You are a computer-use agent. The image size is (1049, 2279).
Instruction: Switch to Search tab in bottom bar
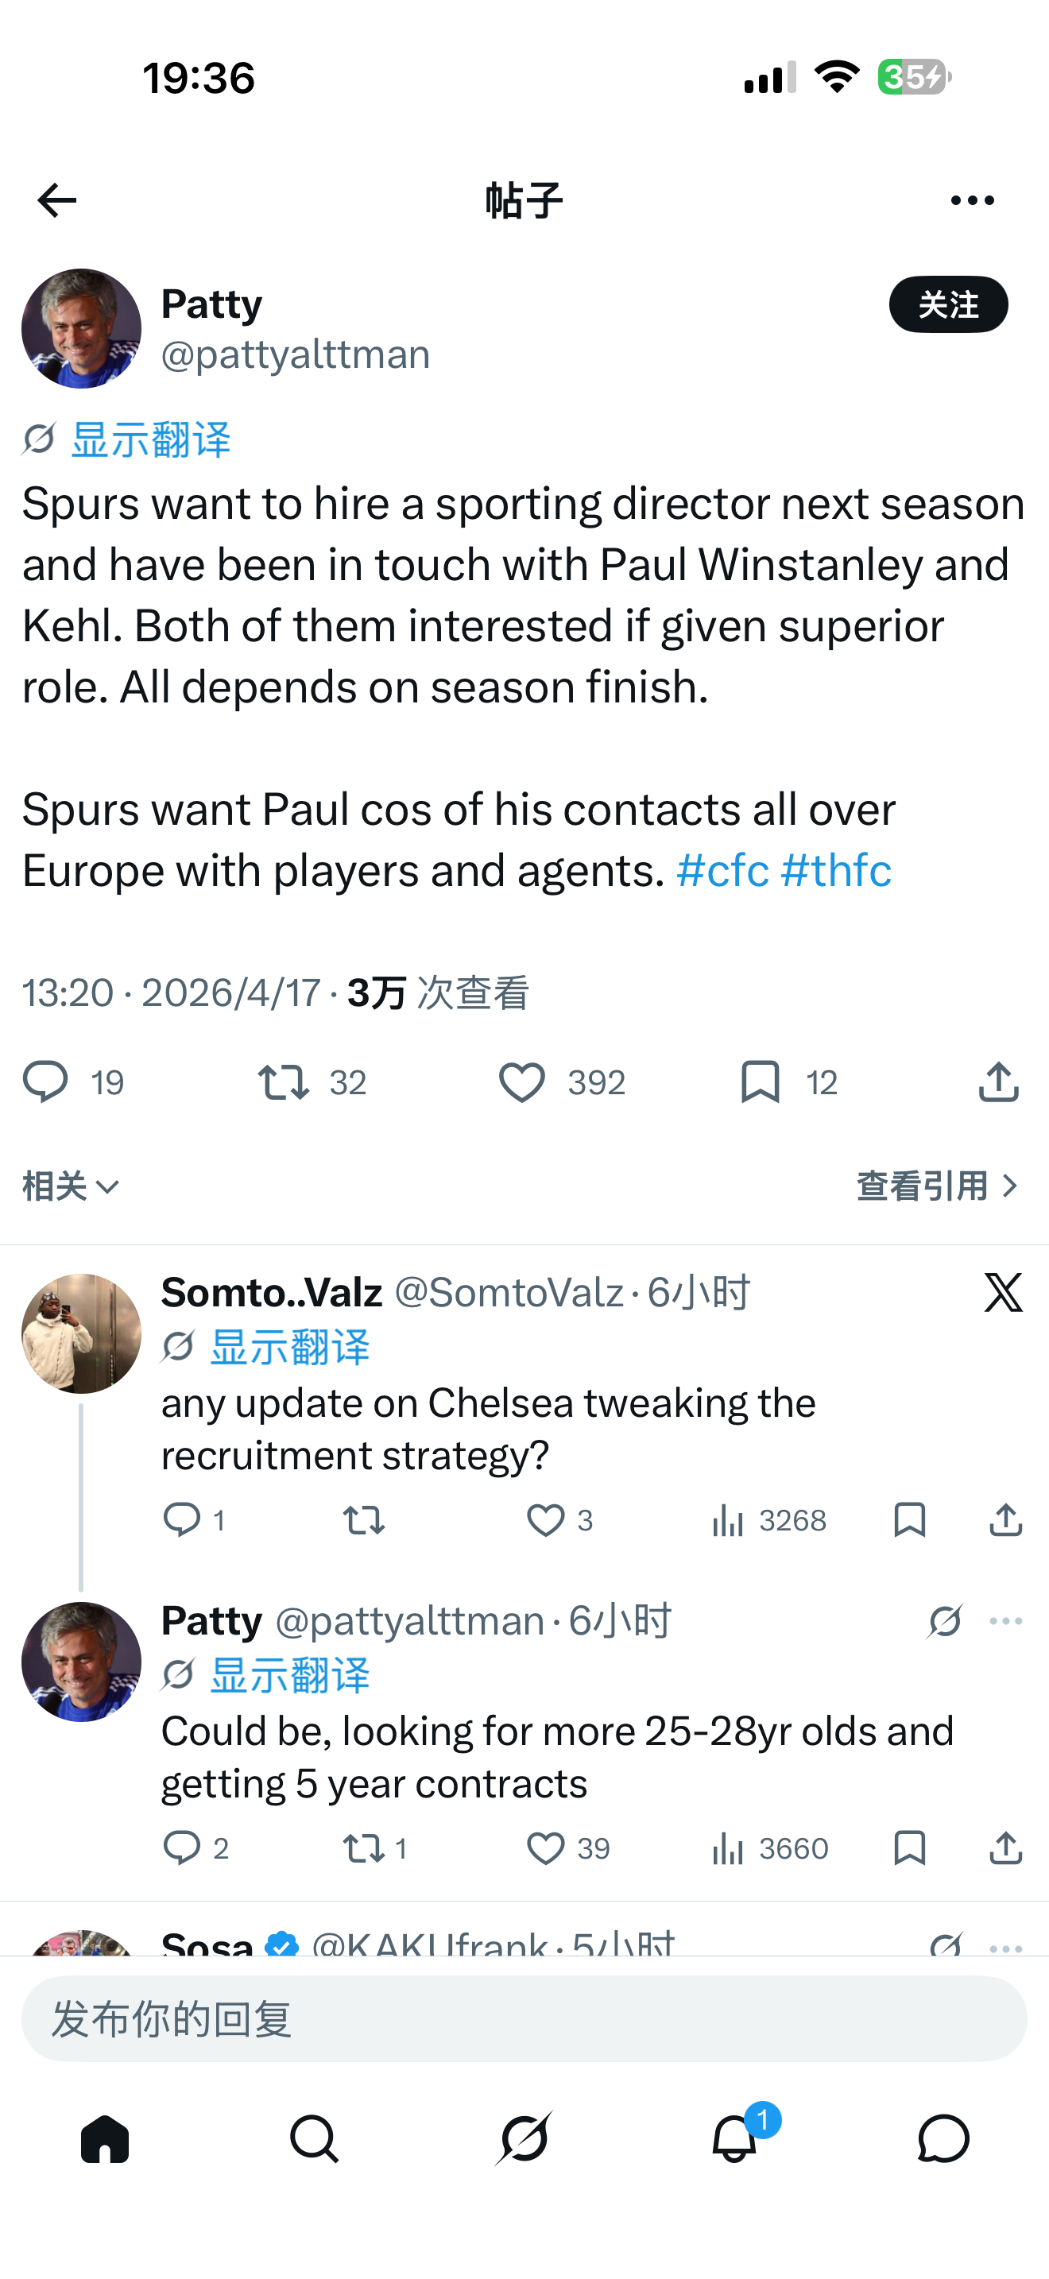click(314, 2139)
